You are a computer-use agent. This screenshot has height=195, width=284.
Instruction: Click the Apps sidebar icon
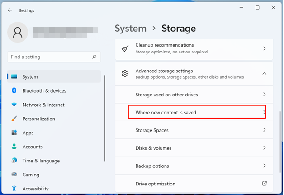pos(14,133)
